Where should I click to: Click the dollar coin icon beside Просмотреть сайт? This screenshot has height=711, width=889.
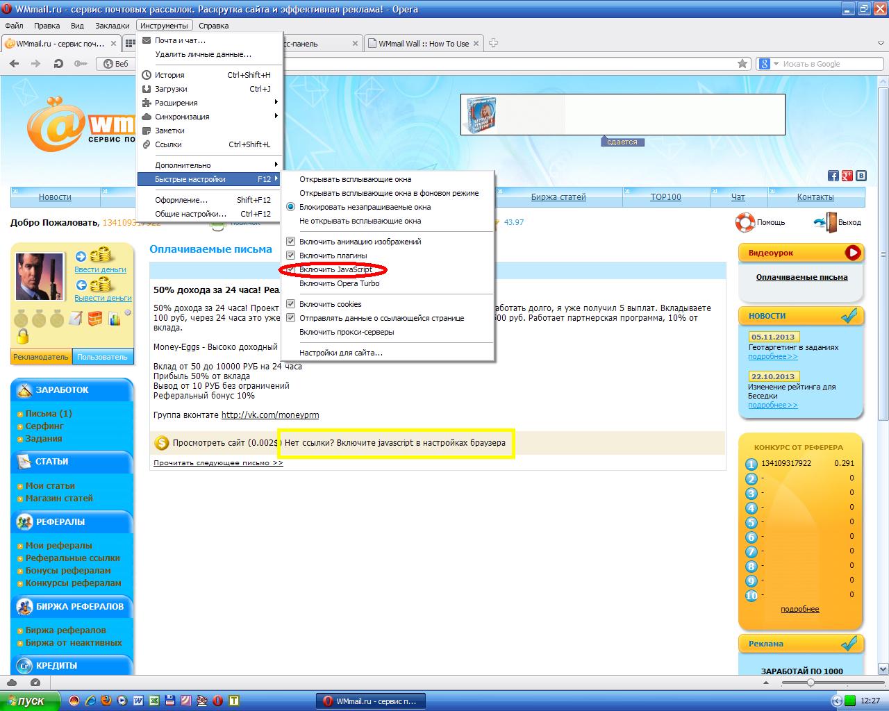(x=161, y=442)
